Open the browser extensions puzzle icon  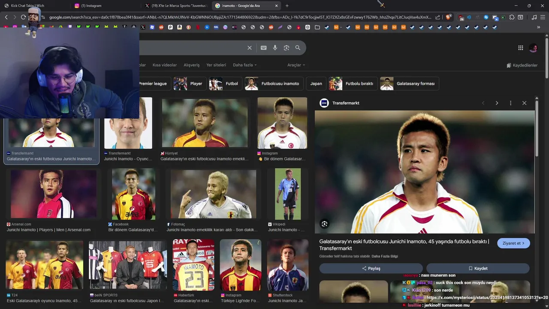coord(512,17)
